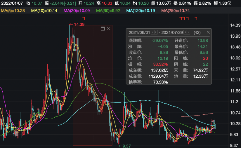241x148 pixels.
Task: Step end date 2021/07/29 forward
Action: pos(189,32)
